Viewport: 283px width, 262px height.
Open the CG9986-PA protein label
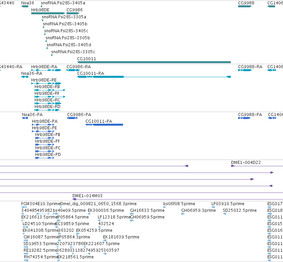(x=79, y=115)
